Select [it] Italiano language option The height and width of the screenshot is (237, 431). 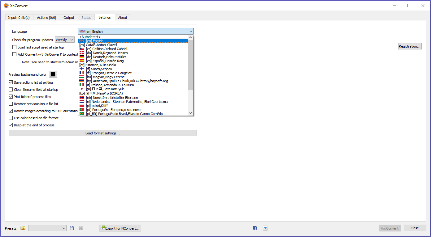pos(133,85)
